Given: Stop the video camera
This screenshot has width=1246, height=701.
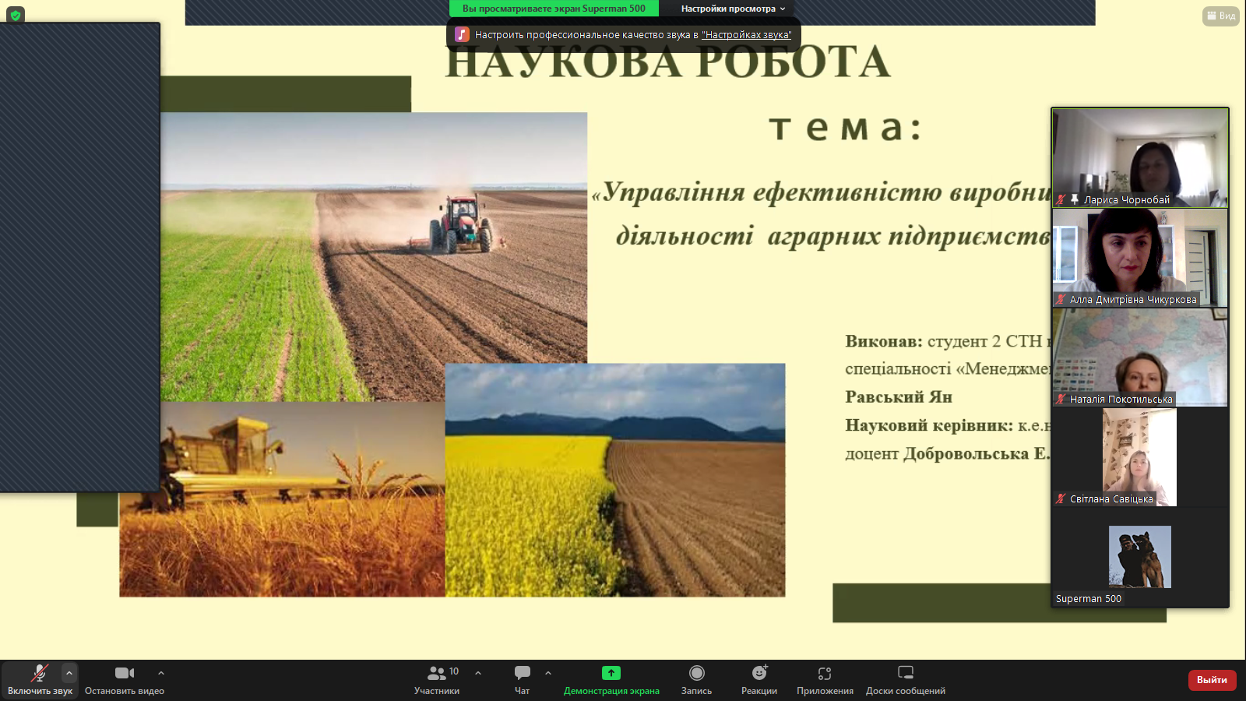Looking at the screenshot, I should click(125, 679).
